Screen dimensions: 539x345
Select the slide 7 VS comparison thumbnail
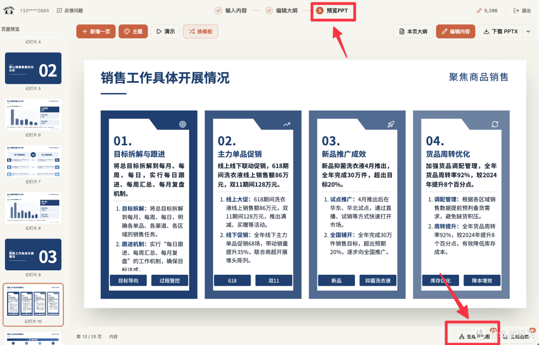[x=33, y=161]
